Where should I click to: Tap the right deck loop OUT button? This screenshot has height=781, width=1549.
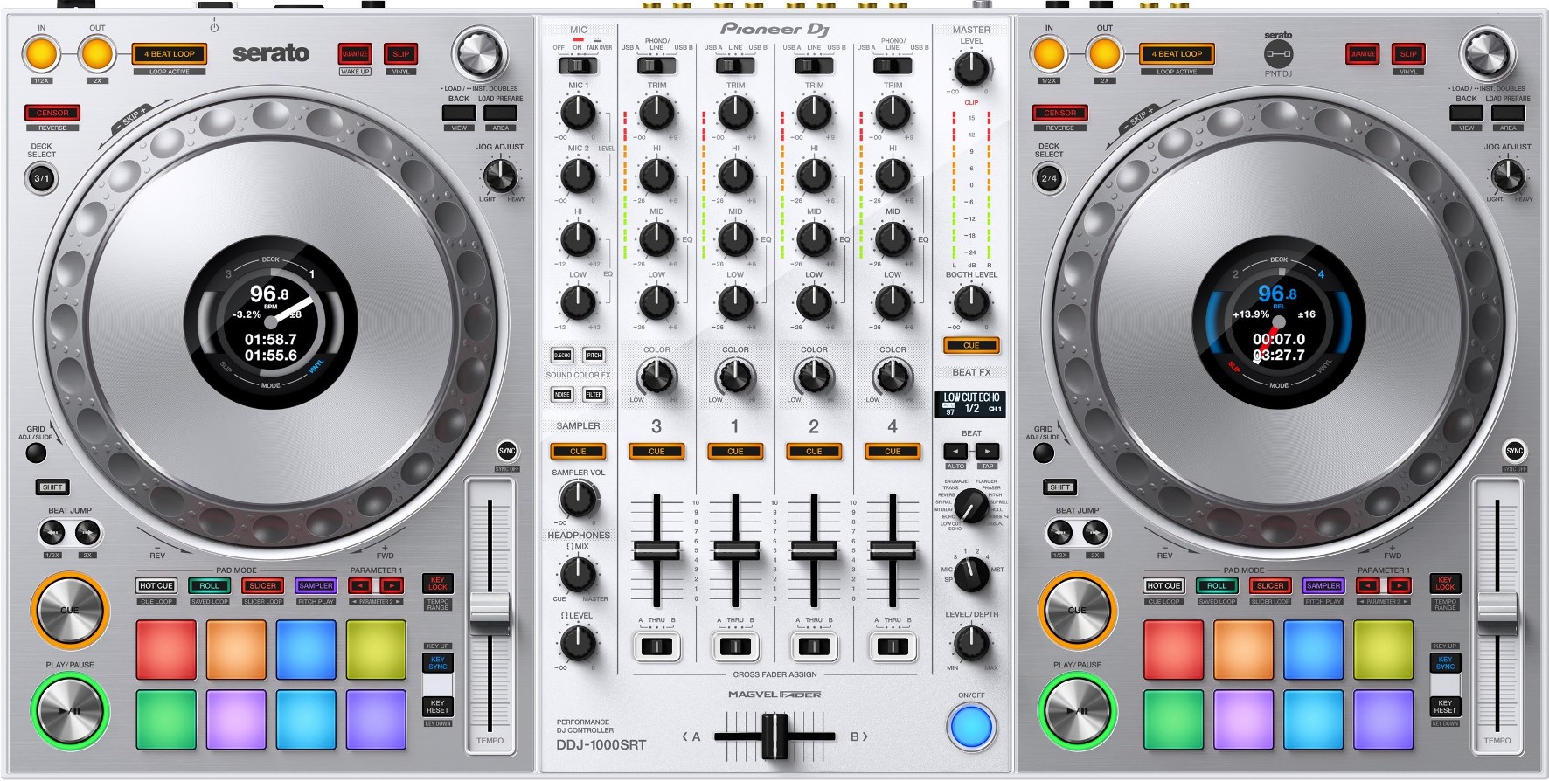[1105, 54]
